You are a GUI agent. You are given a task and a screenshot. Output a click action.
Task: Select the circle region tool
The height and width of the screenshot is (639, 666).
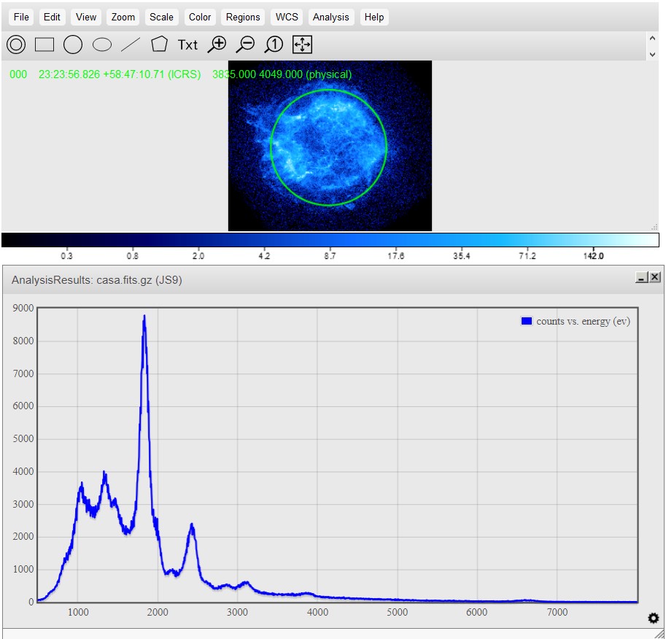point(73,44)
